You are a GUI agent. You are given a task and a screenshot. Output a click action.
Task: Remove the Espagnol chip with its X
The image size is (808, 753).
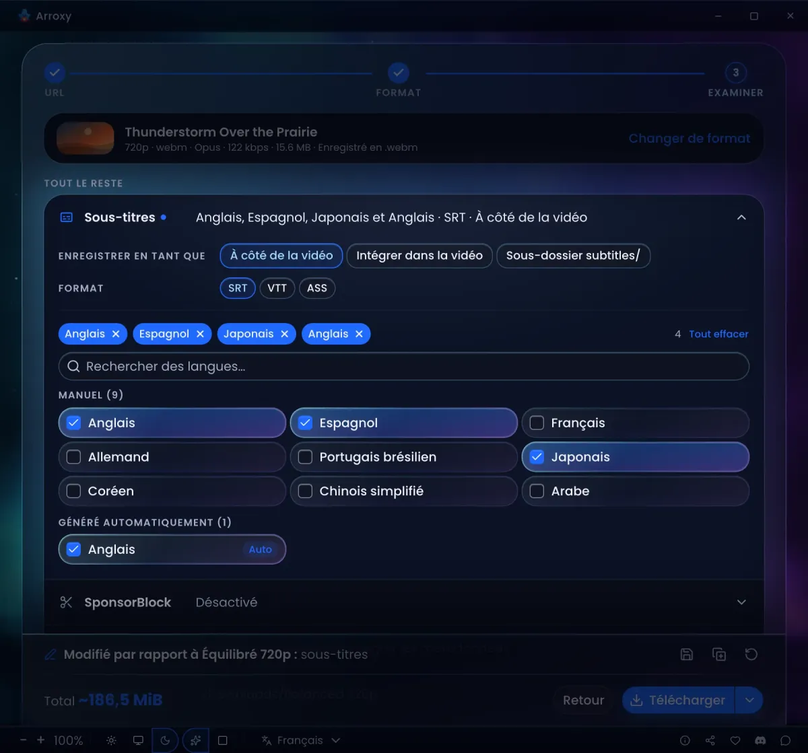(x=200, y=334)
